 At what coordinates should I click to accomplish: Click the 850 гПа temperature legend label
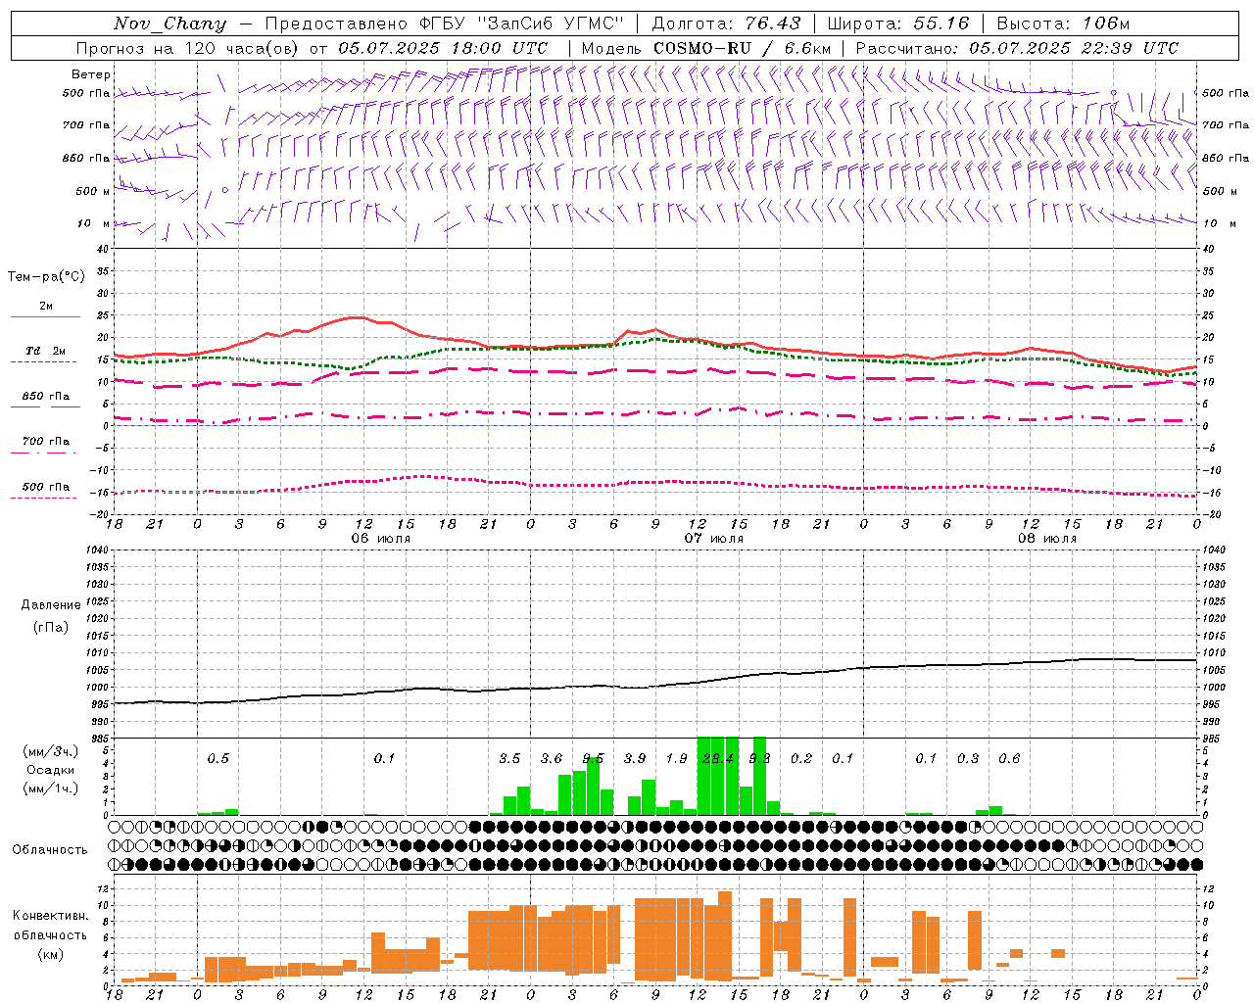point(46,397)
